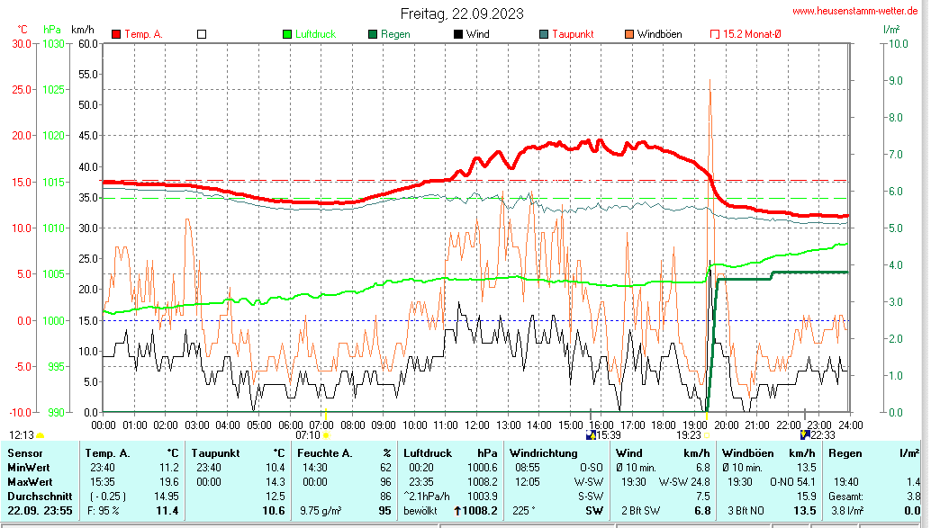
Task: Click the yellow sun icon beside 12:13
Action: [x=41, y=435]
